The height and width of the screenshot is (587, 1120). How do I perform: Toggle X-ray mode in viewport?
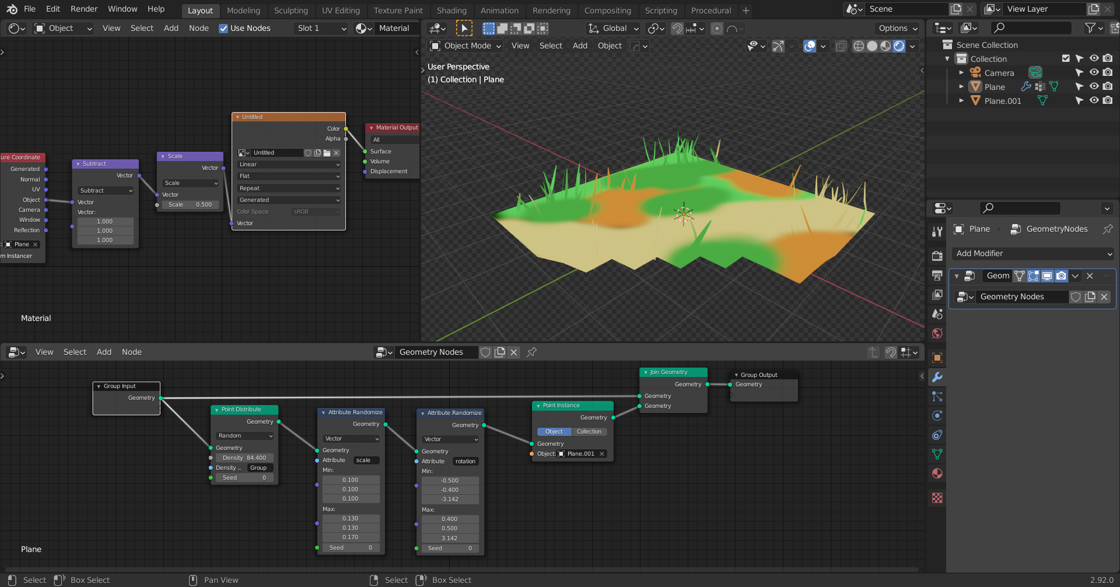841,46
